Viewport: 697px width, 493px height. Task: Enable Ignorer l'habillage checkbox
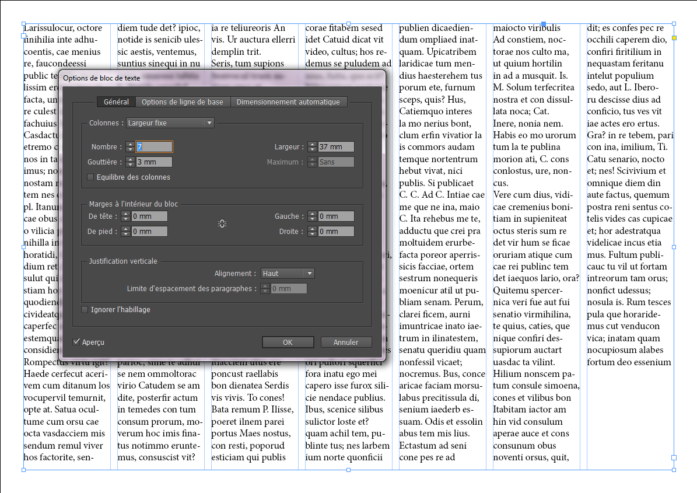(85, 309)
